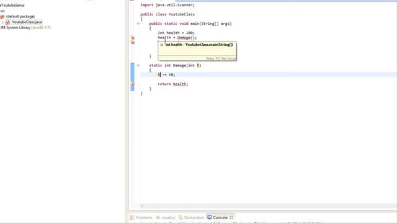
Task: Click the blue change bar beside Damage method
Action: tap(132, 77)
